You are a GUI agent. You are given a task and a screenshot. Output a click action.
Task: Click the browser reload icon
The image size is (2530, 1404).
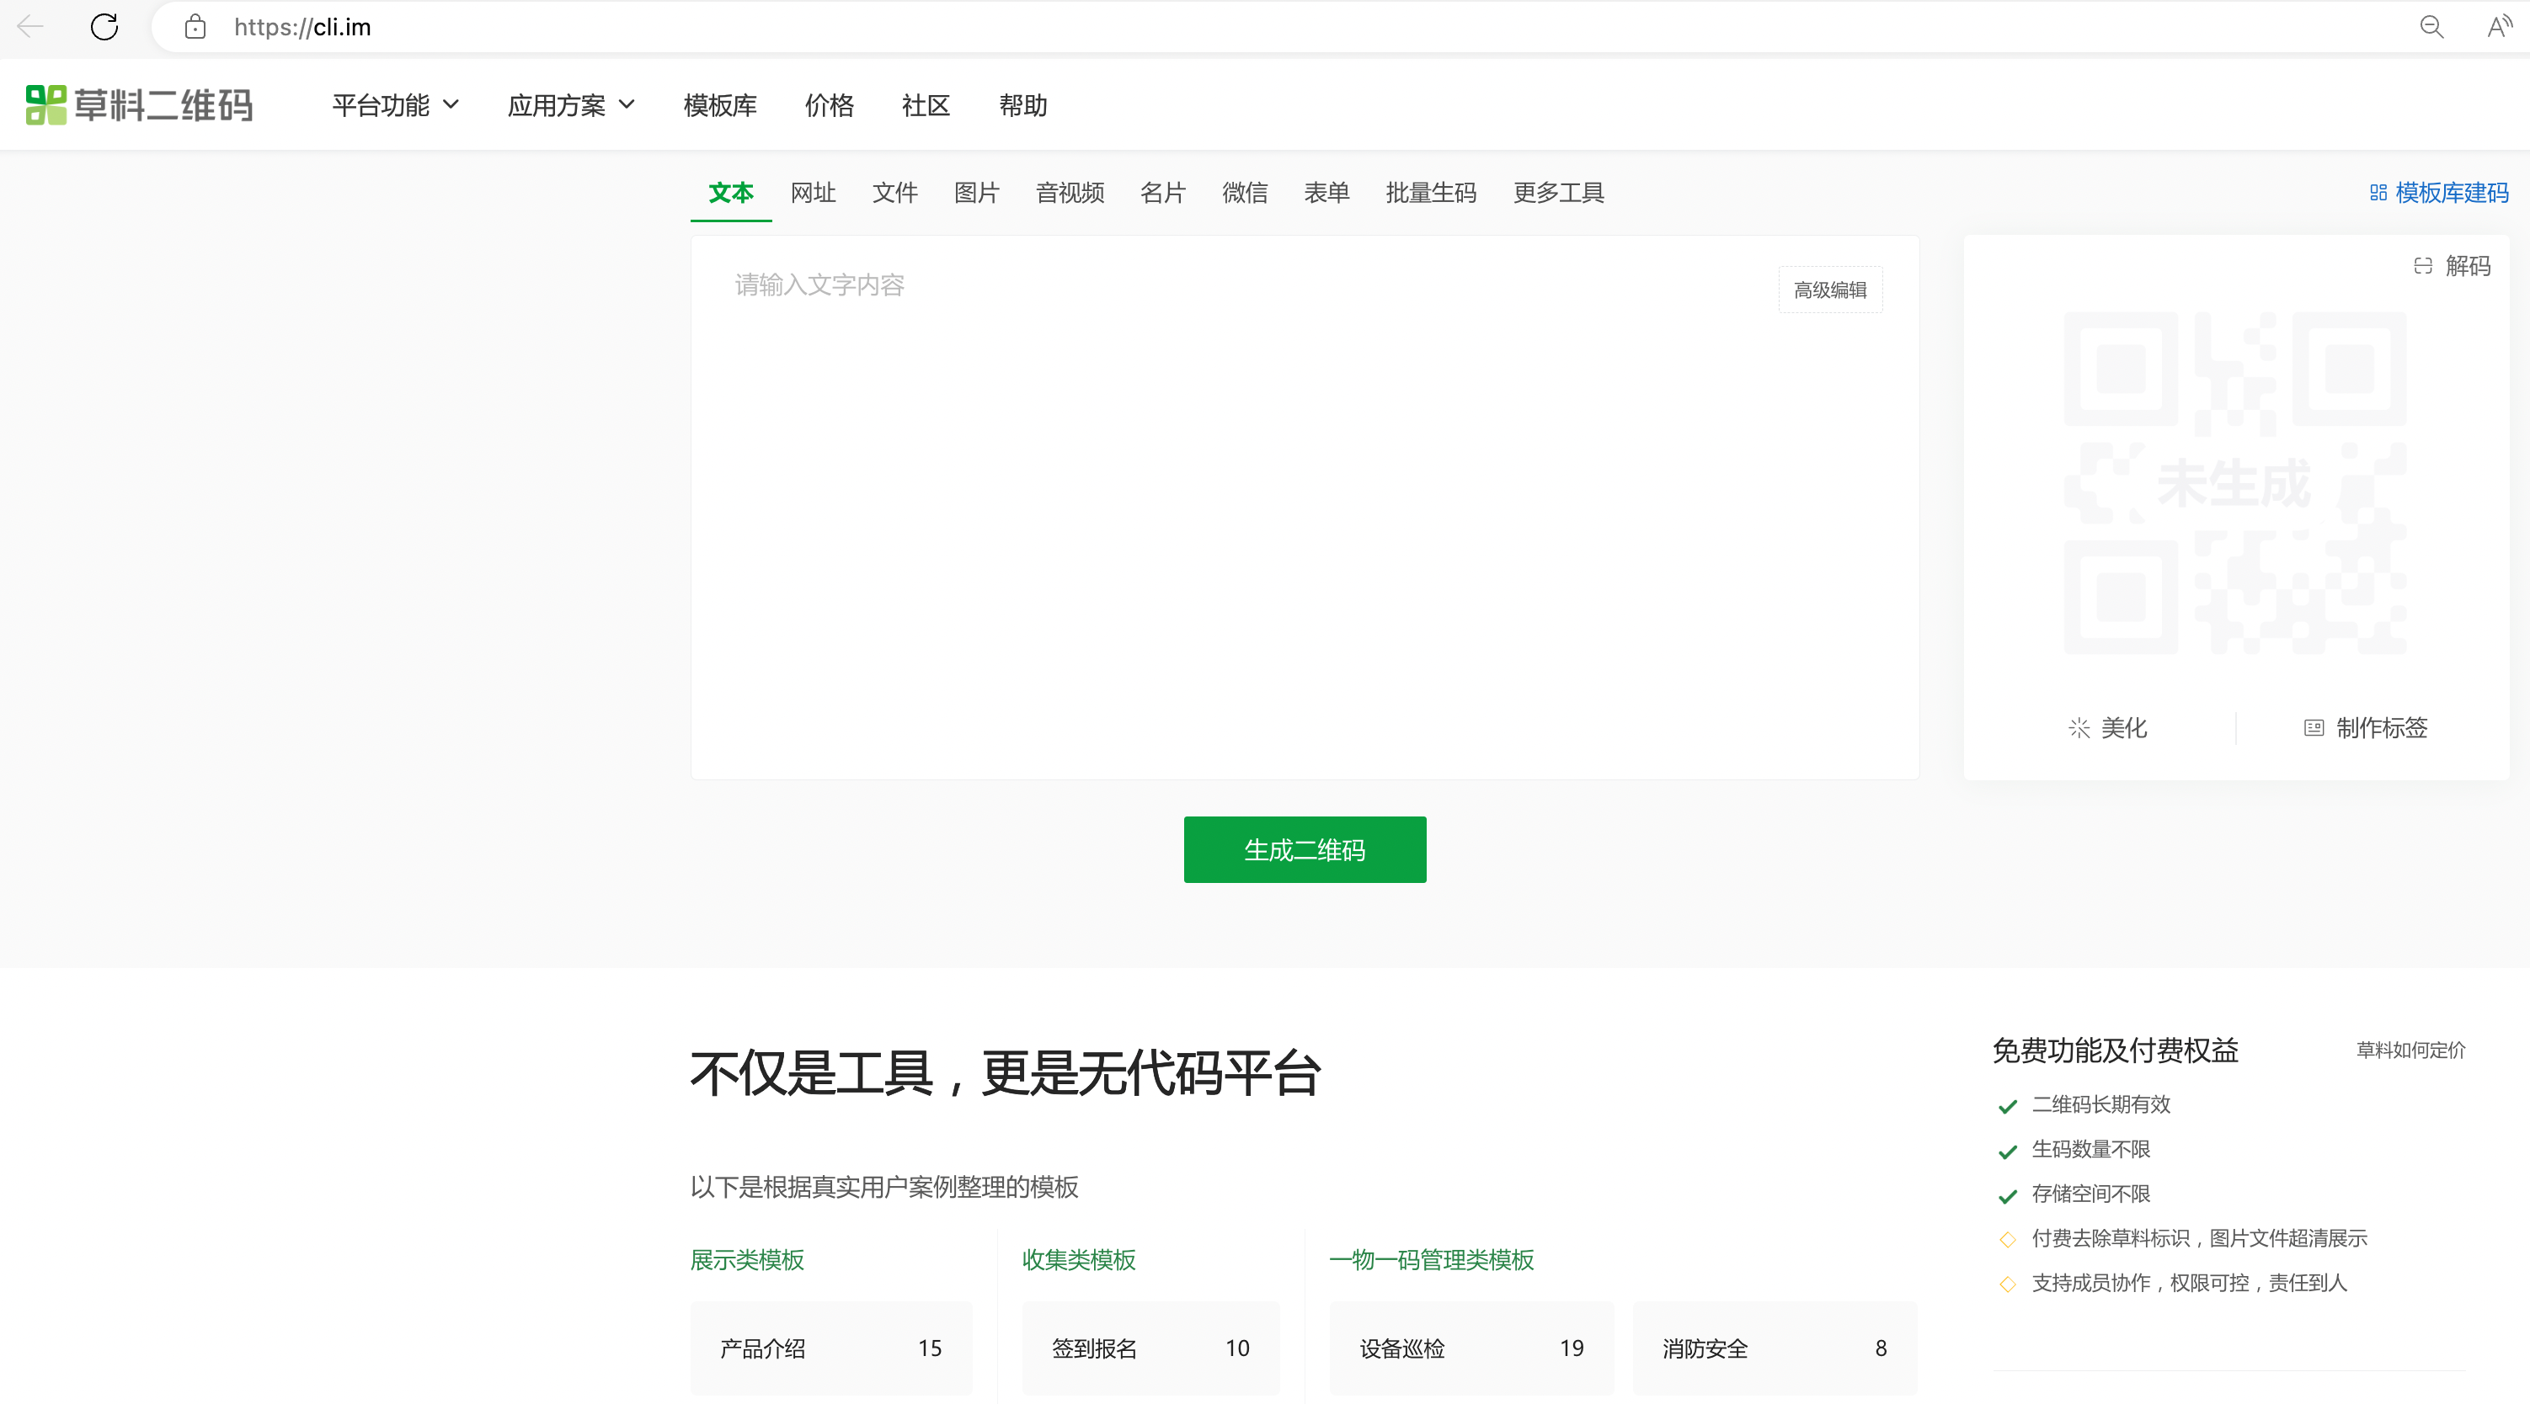coord(104,26)
